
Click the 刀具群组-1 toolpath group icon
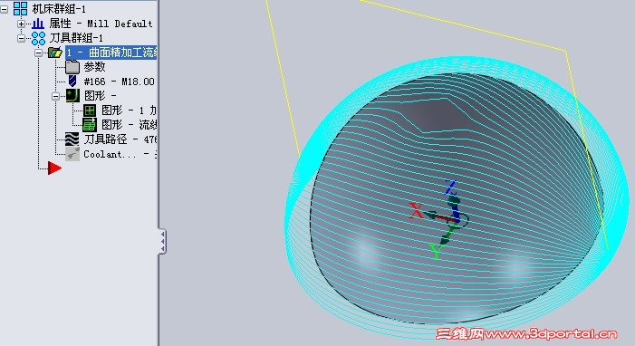[38, 38]
